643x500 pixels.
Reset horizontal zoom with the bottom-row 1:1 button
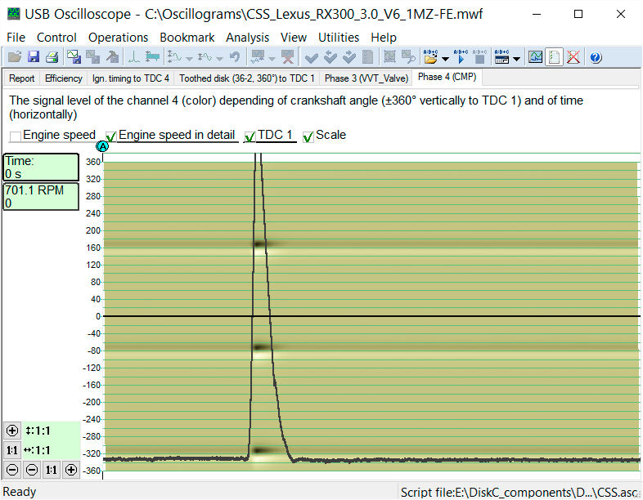click(52, 470)
